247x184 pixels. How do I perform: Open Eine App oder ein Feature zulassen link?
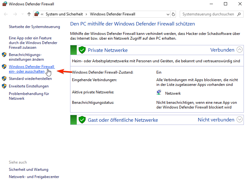33,43
